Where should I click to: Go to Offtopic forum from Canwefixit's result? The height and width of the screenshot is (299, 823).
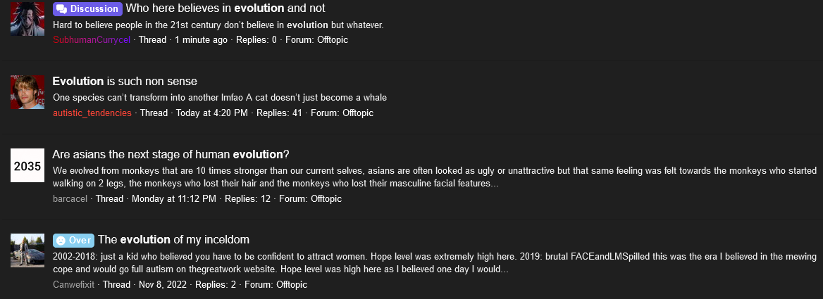tap(292, 285)
